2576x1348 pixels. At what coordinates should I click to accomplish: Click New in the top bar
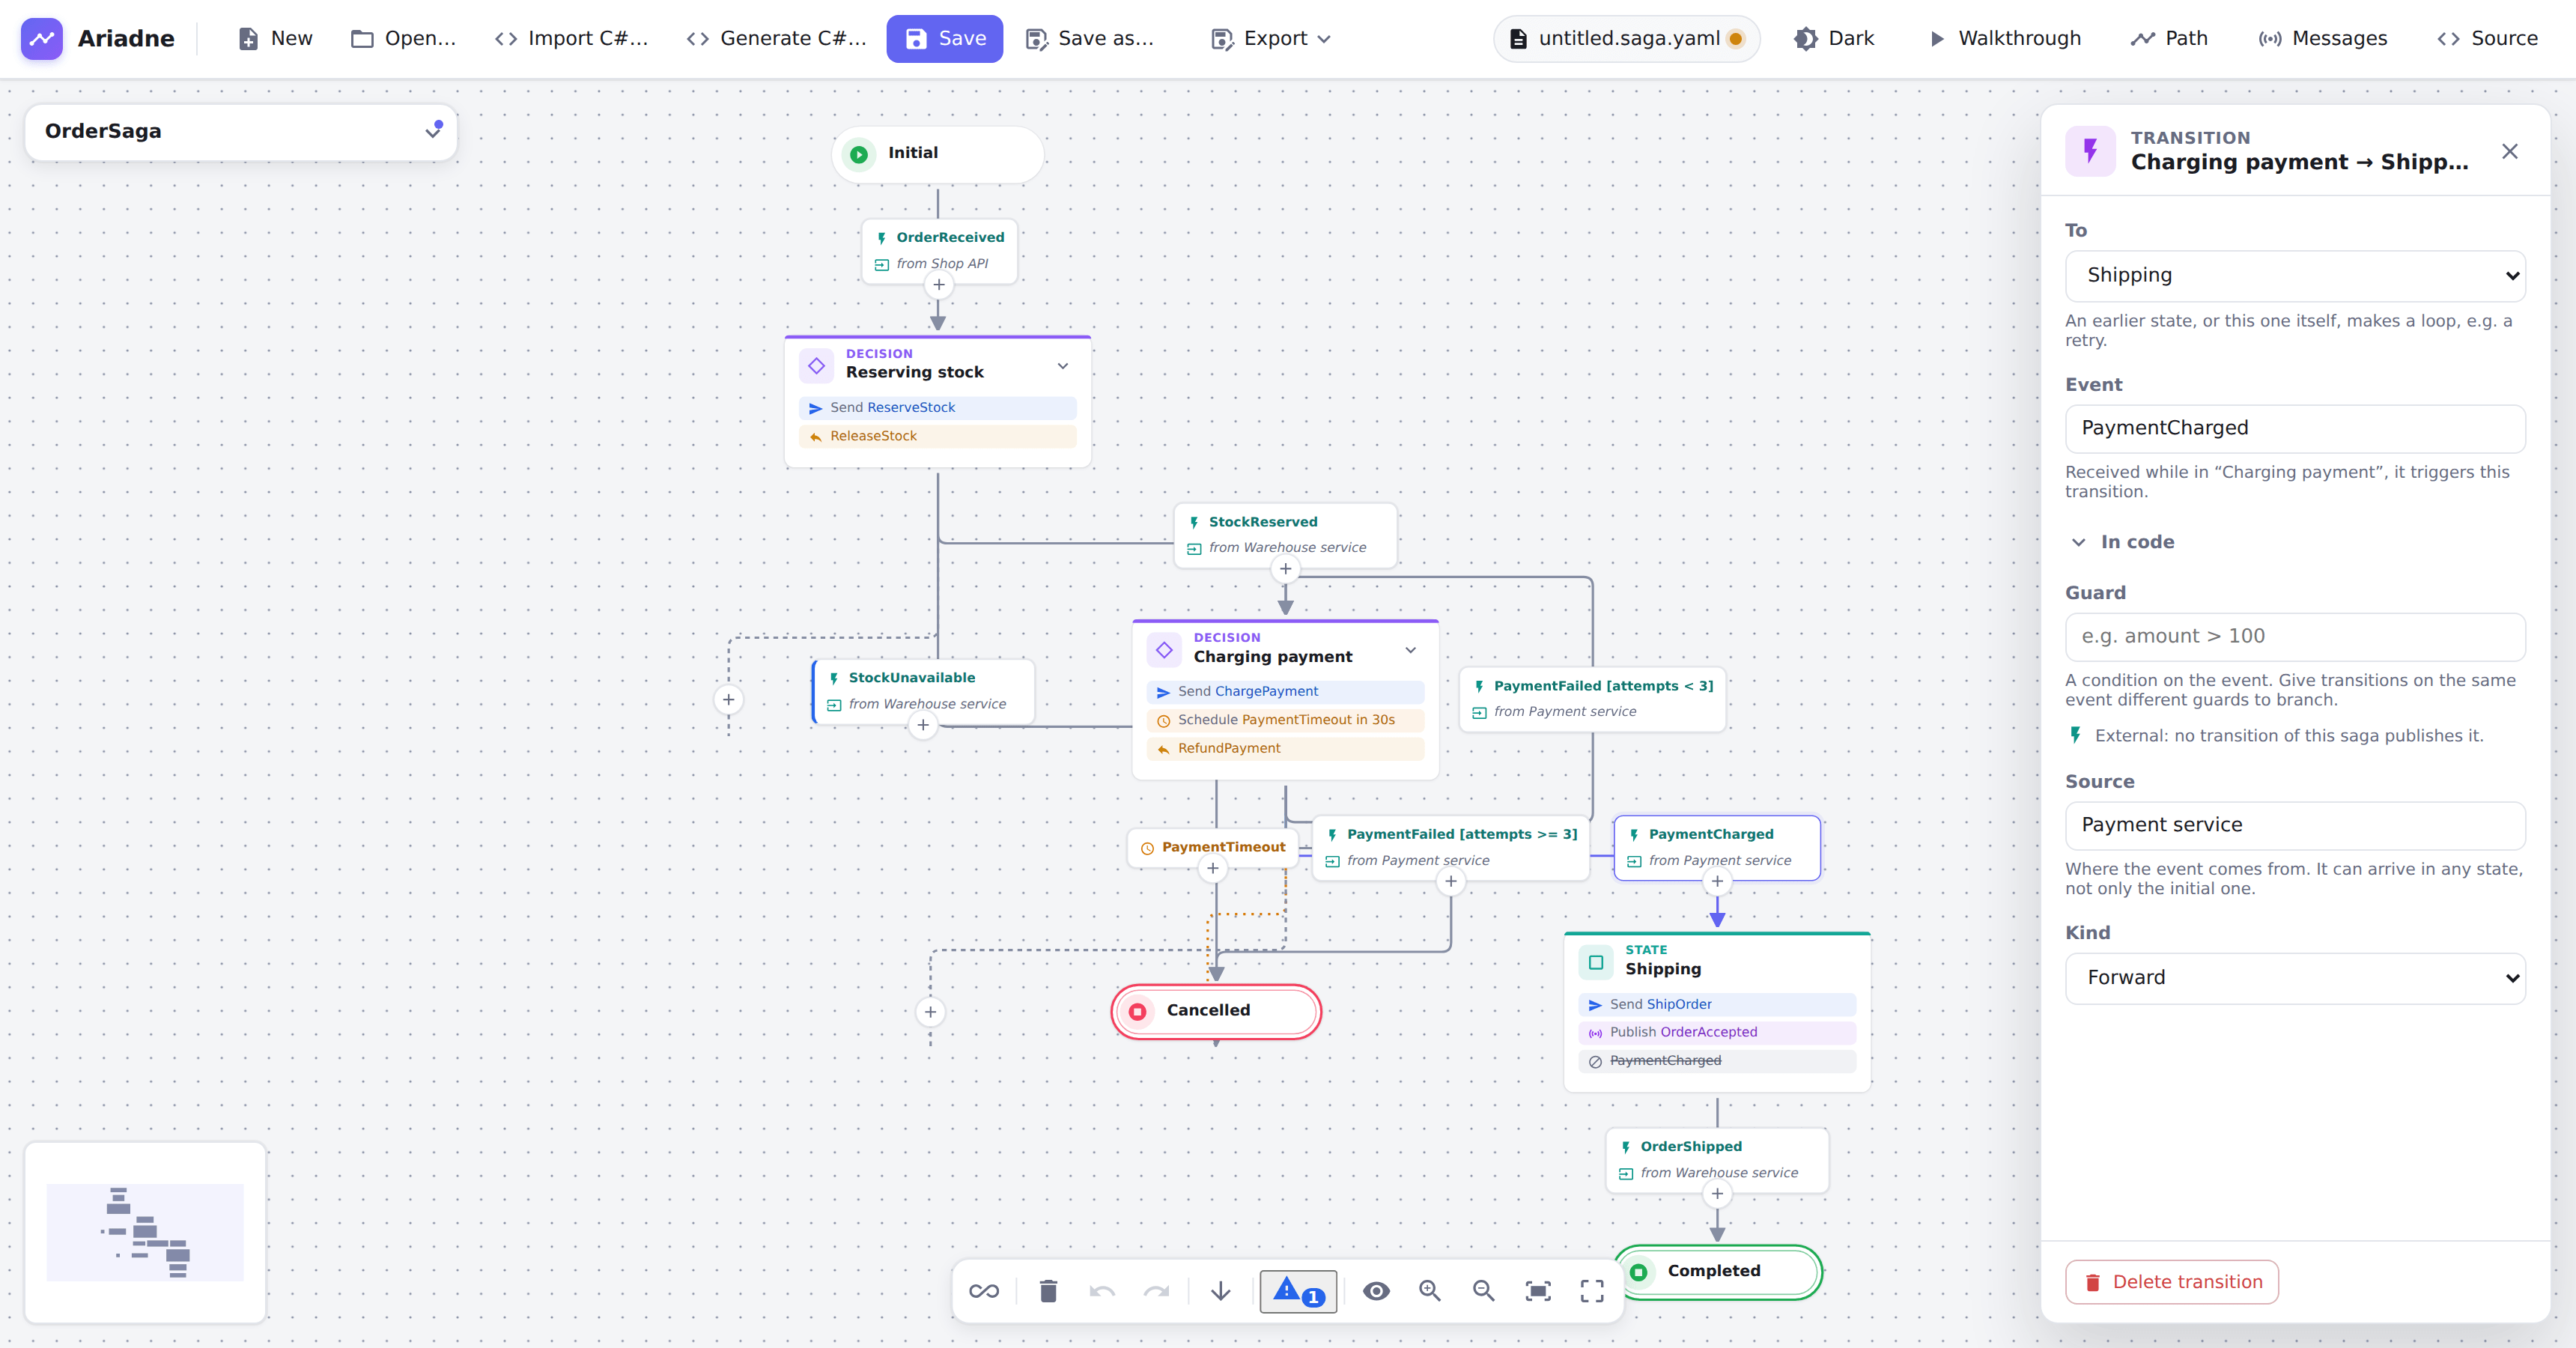275,38
